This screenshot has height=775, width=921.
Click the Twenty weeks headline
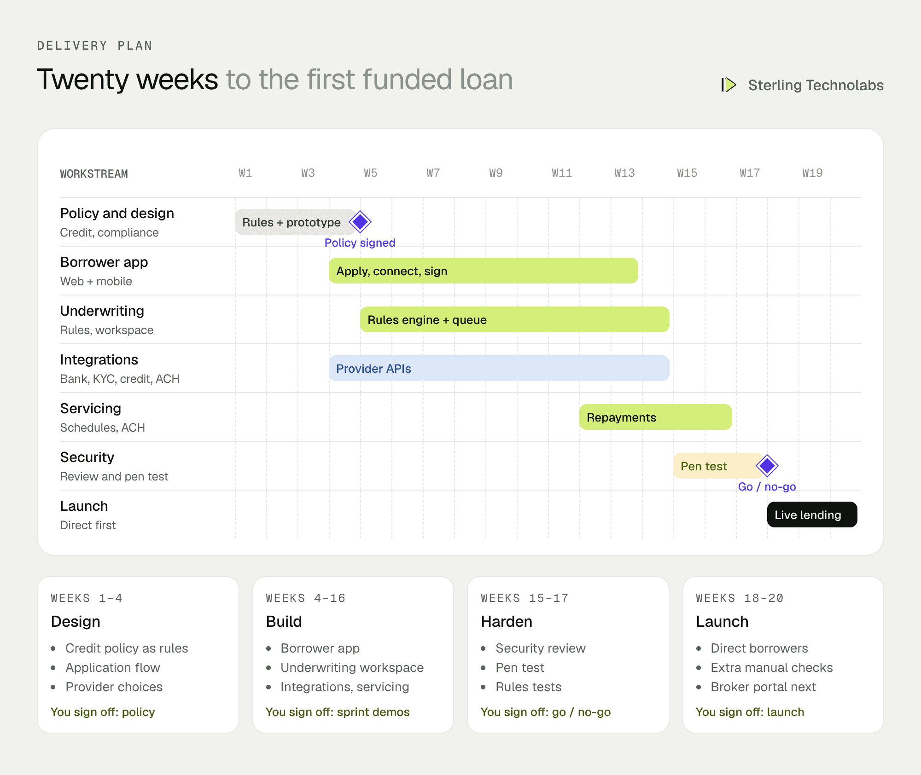[128, 79]
